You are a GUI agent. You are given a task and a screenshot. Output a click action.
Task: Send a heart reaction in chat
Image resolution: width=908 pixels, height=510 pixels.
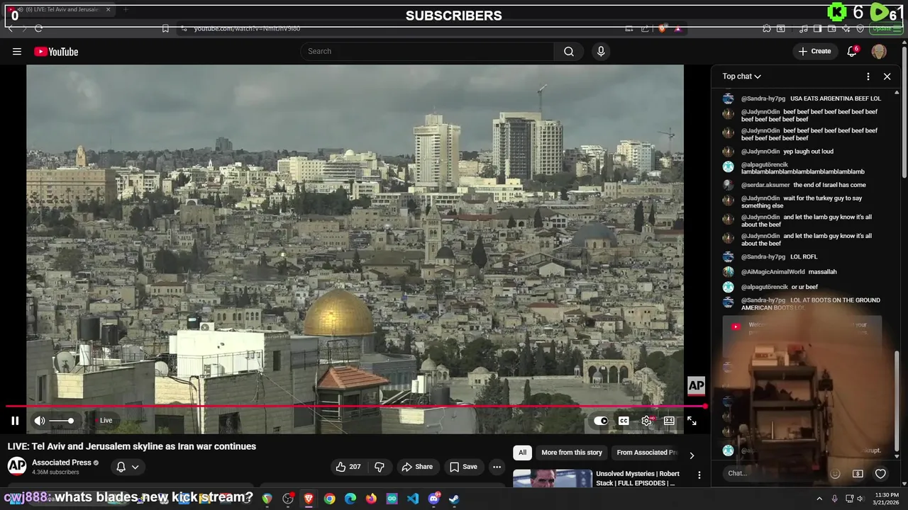[x=880, y=473]
